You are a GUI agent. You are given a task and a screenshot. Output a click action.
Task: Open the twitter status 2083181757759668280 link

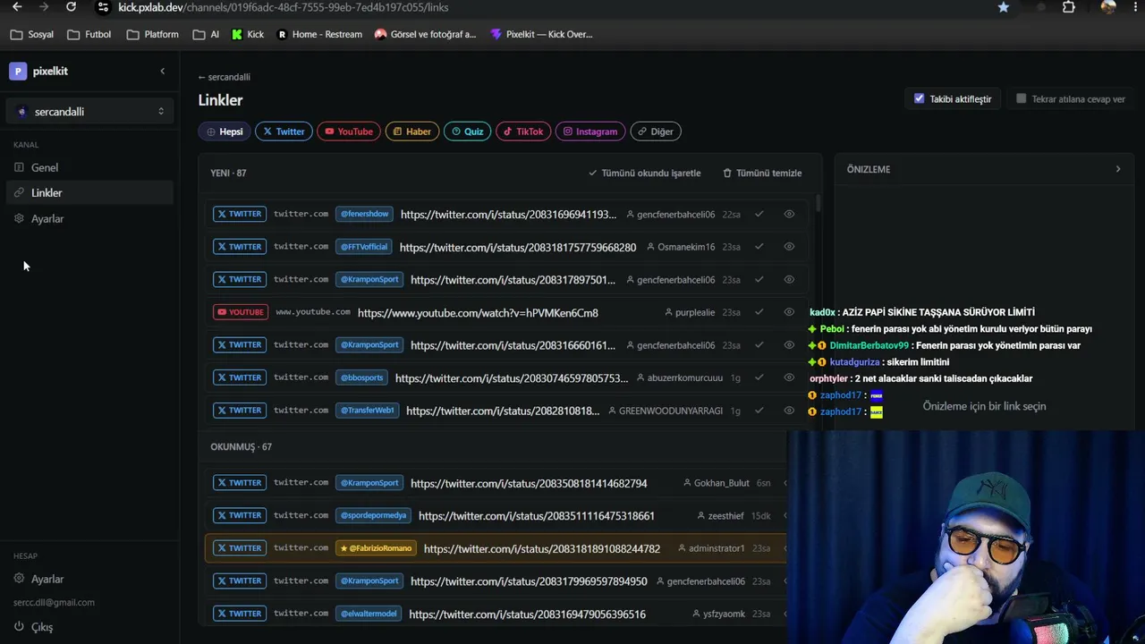click(x=518, y=248)
